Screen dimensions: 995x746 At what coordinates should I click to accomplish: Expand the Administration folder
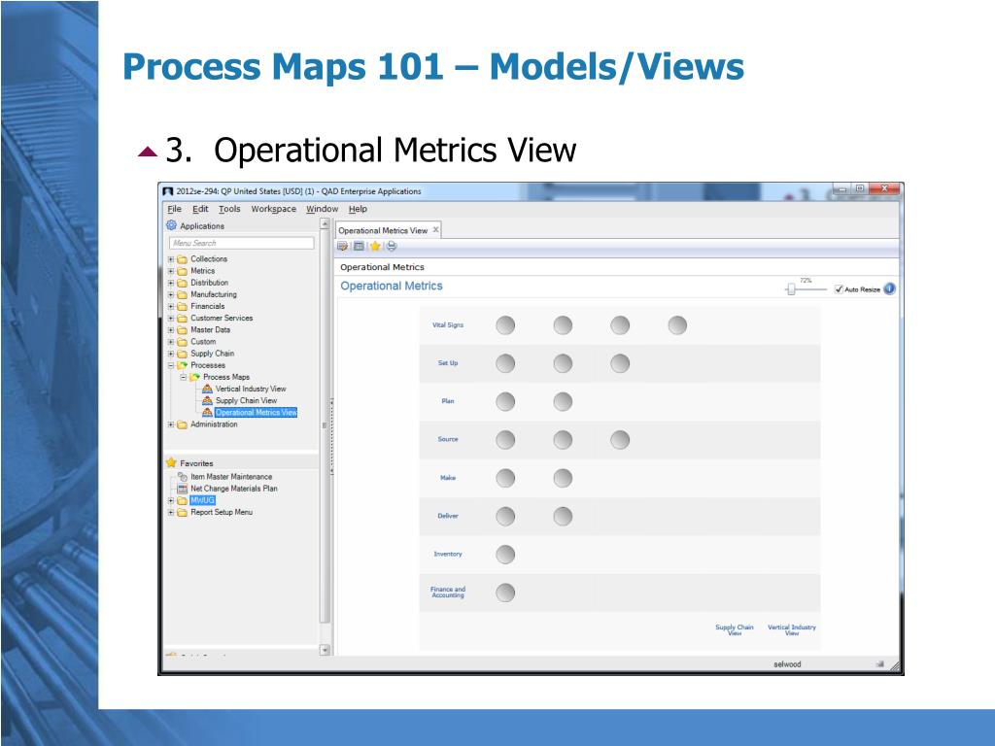click(x=171, y=424)
